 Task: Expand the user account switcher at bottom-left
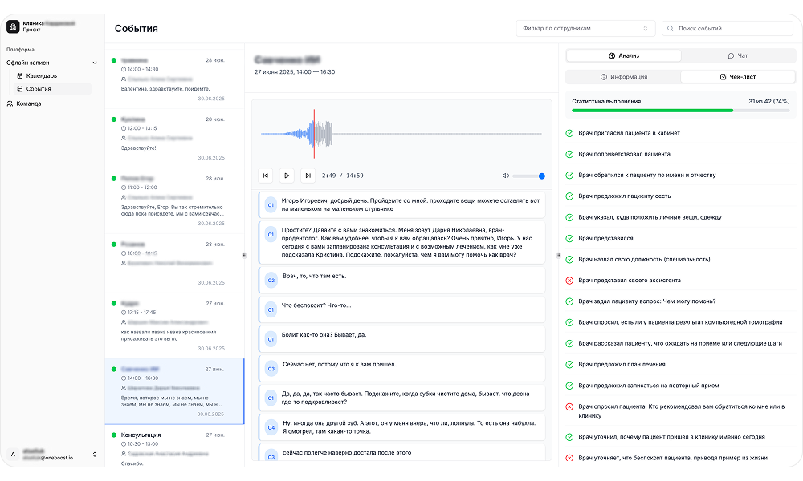tap(95, 455)
